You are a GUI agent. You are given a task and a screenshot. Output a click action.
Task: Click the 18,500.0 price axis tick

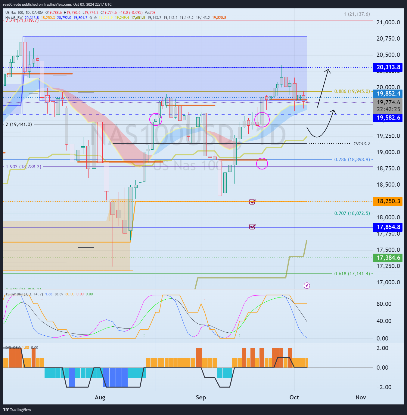point(388,185)
